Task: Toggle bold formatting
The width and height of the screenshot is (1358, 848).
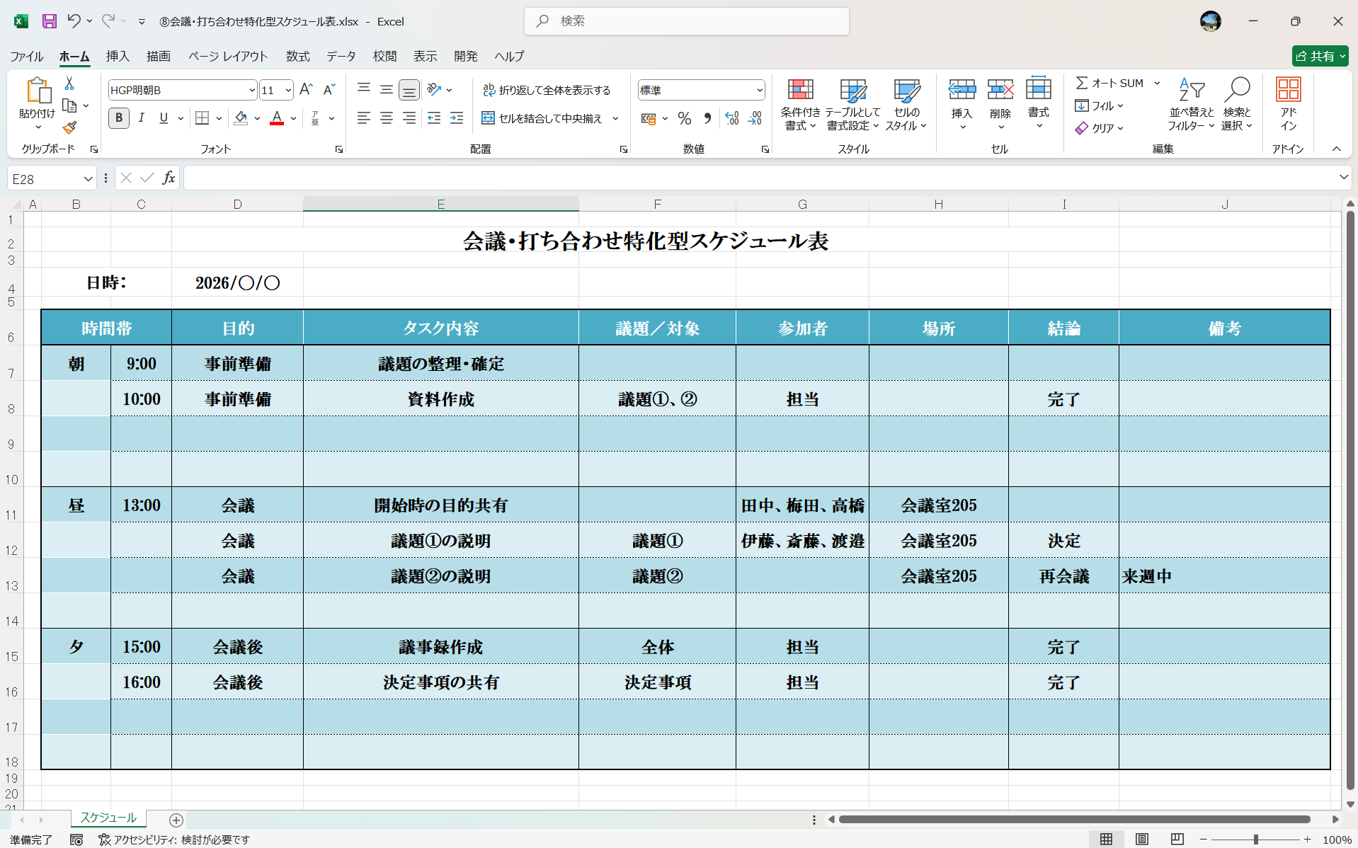Action: click(118, 118)
